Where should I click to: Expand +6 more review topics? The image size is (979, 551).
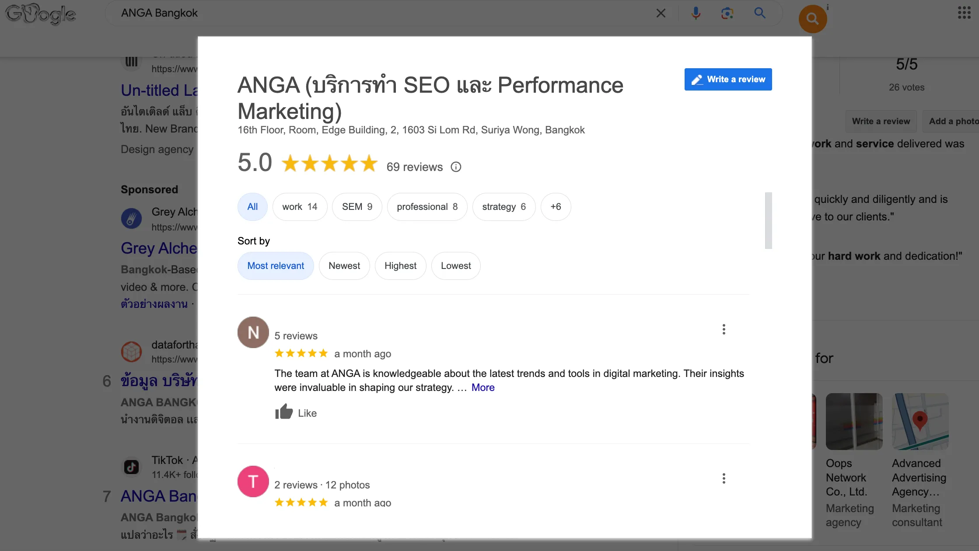pyautogui.click(x=556, y=207)
